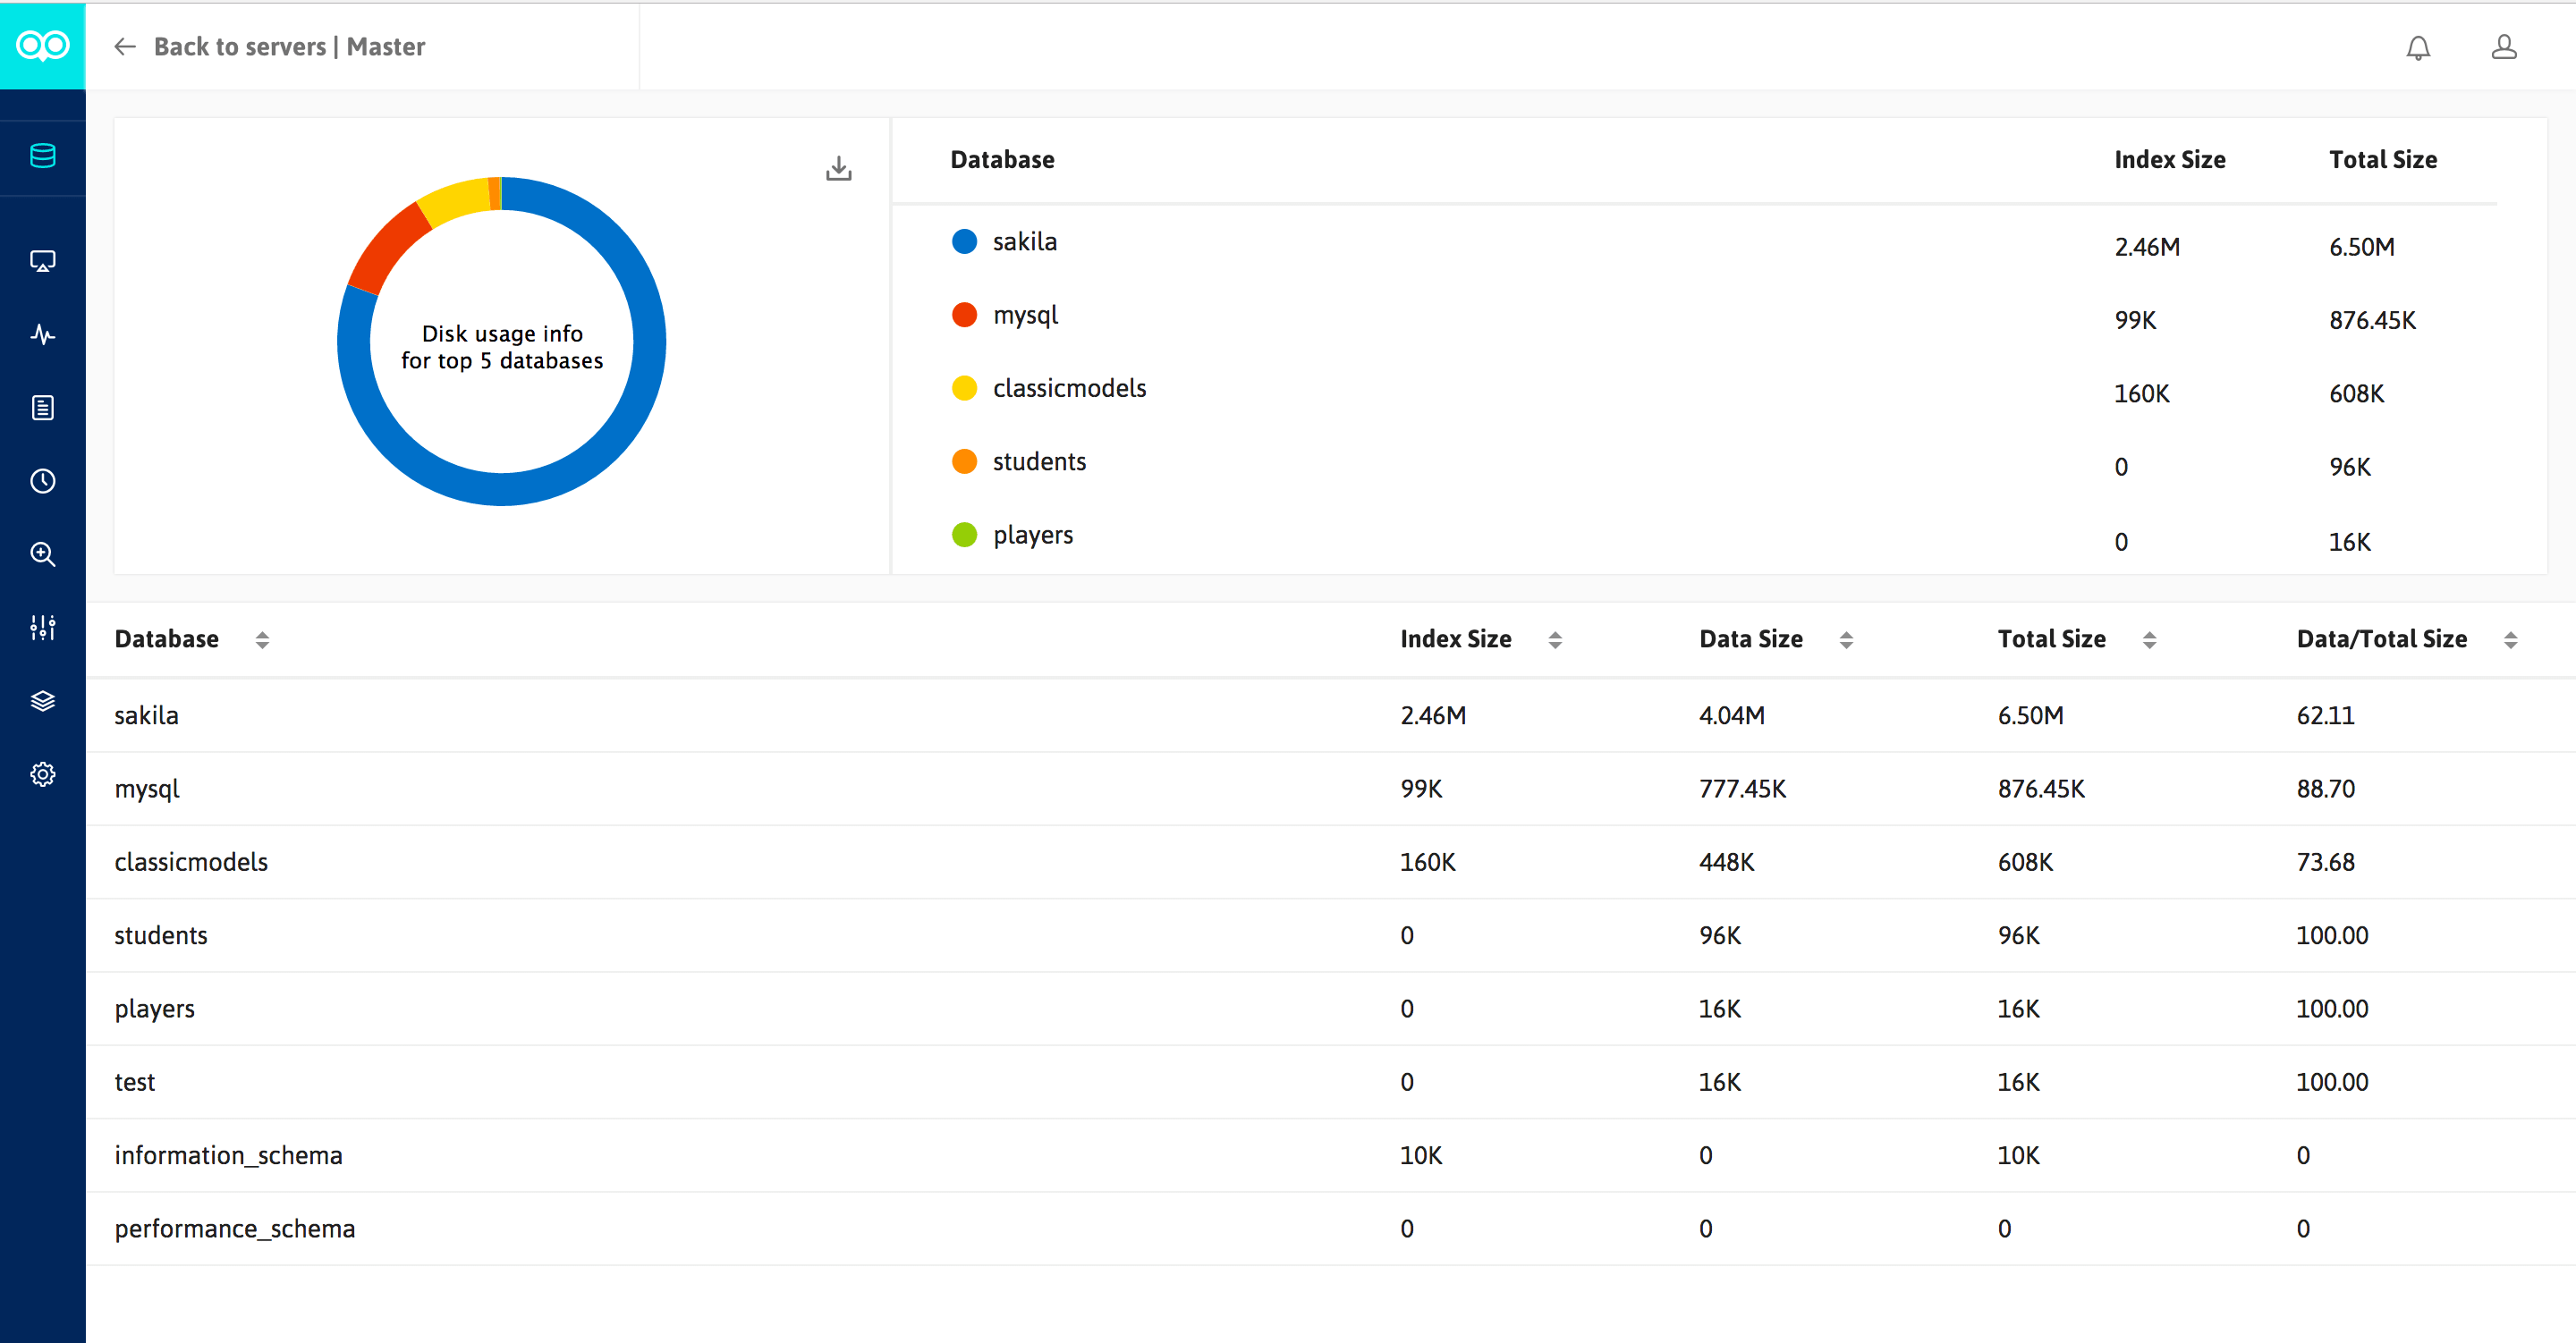Select the students row in the table
The height and width of the screenshot is (1343, 2576).
pyautogui.click(x=161, y=935)
